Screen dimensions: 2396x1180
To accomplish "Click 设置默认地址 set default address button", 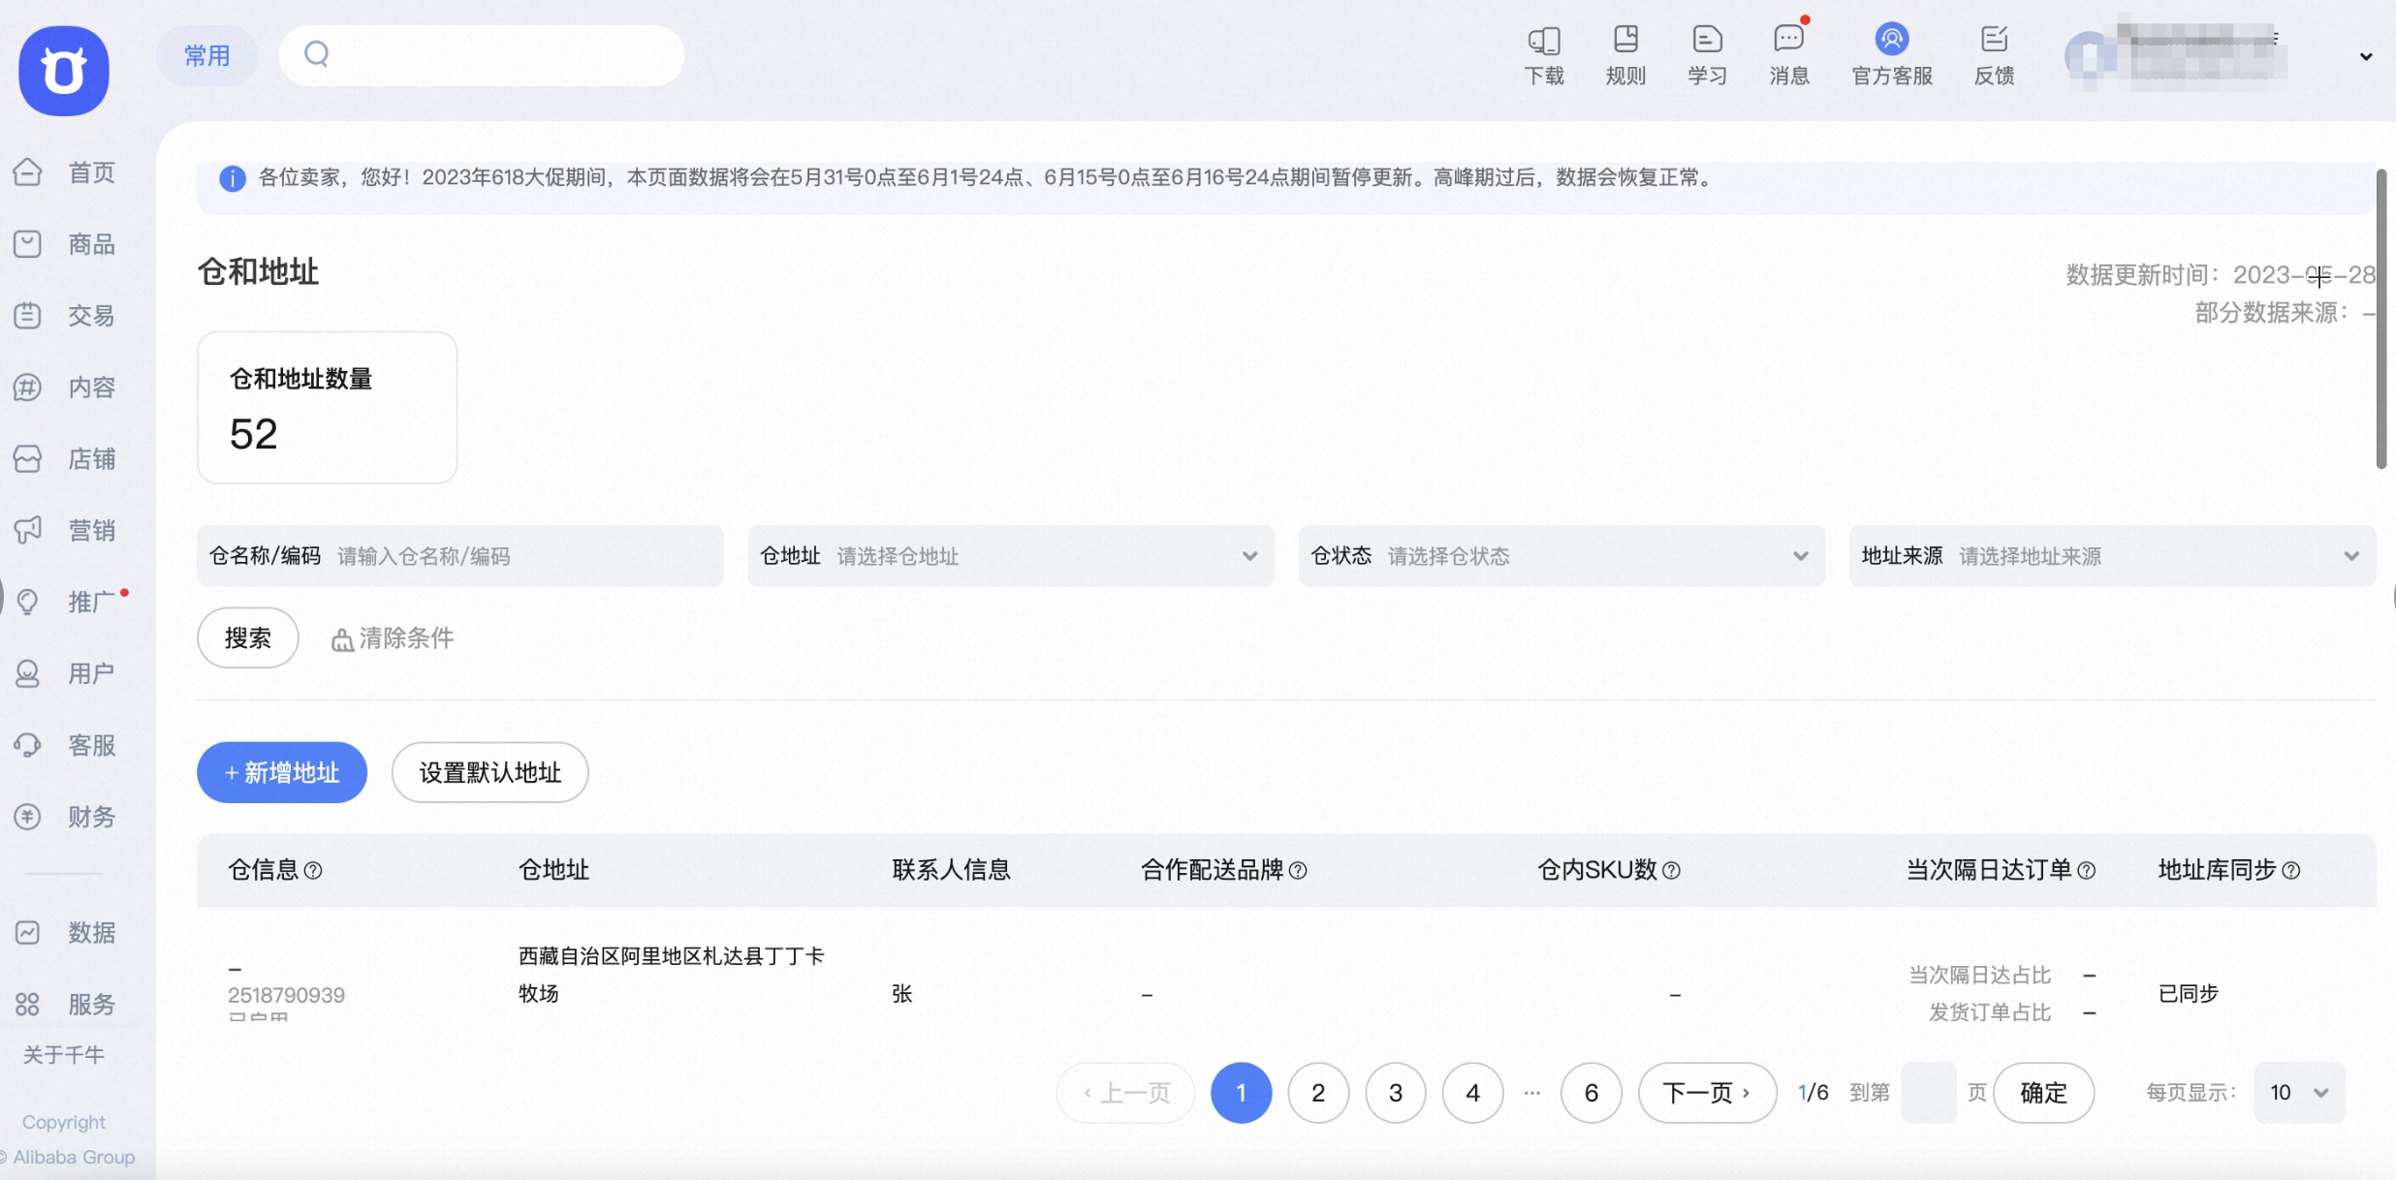I will (490, 772).
